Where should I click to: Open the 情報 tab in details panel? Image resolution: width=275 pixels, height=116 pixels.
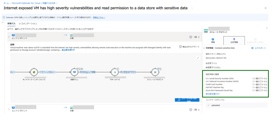[x=213, y=41]
